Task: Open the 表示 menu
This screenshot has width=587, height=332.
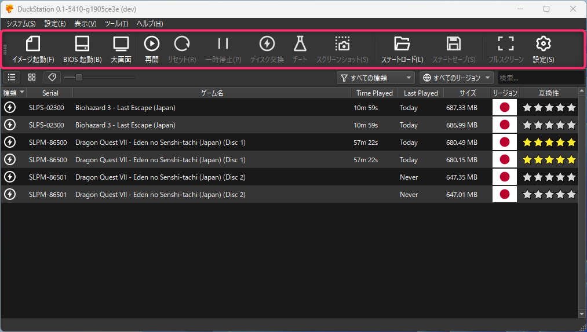Action: tap(85, 24)
